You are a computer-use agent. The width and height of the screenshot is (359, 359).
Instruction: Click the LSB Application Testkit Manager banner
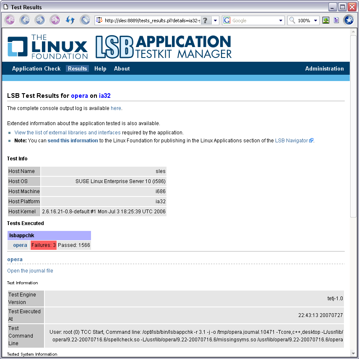point(164,47)
